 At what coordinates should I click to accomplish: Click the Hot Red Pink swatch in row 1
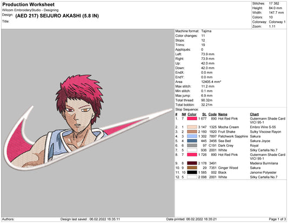[x=192, y=119]
